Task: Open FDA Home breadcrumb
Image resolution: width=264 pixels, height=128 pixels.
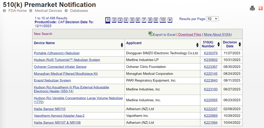Action: [x=17, y=11]
